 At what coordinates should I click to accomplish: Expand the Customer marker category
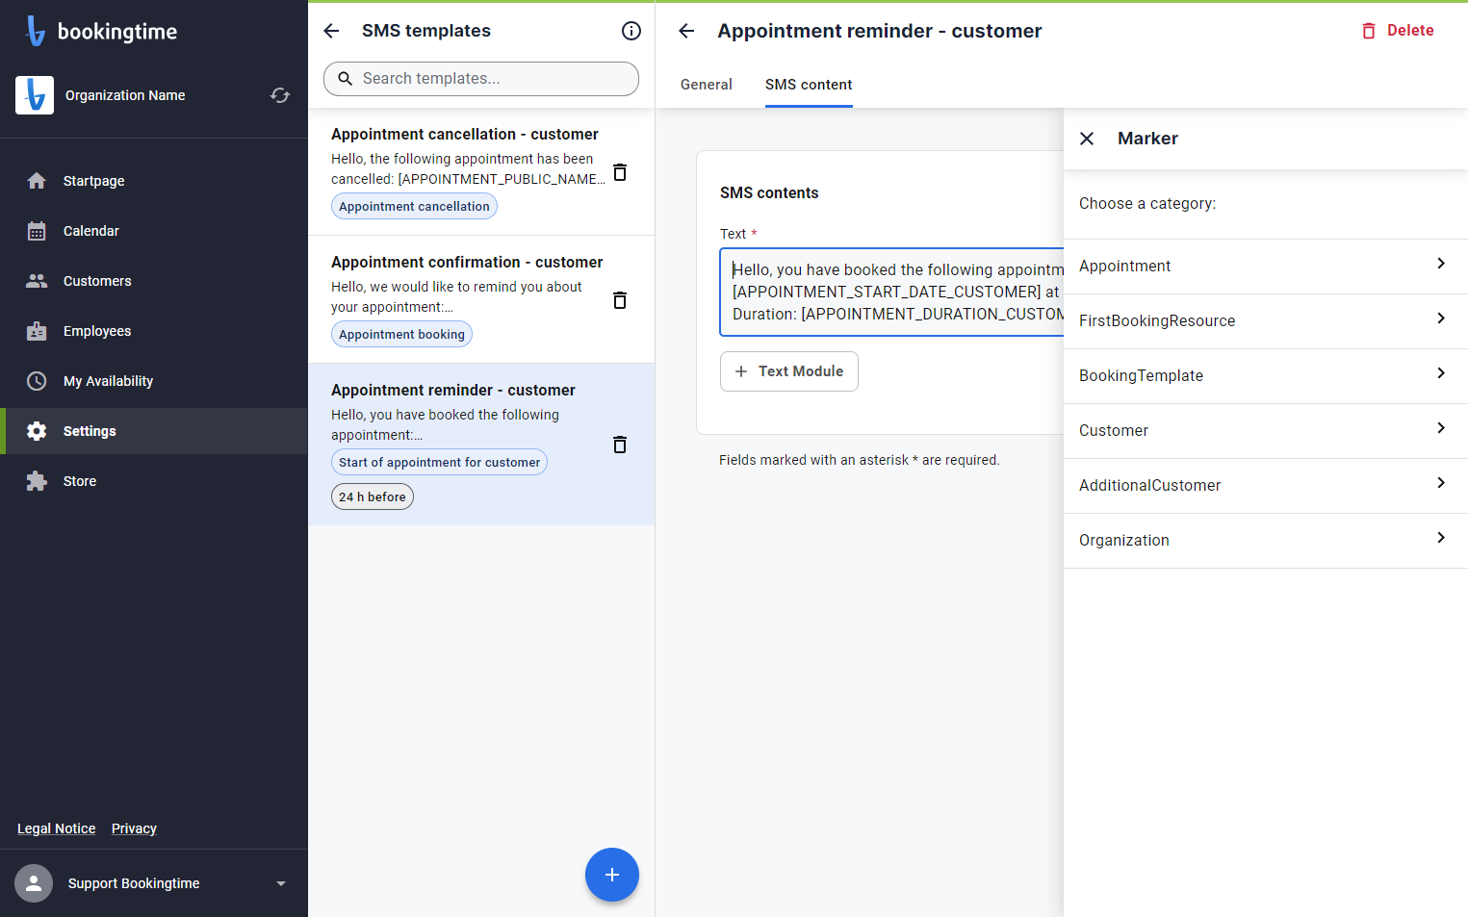pyautogui.click(x=1266, y=431)
